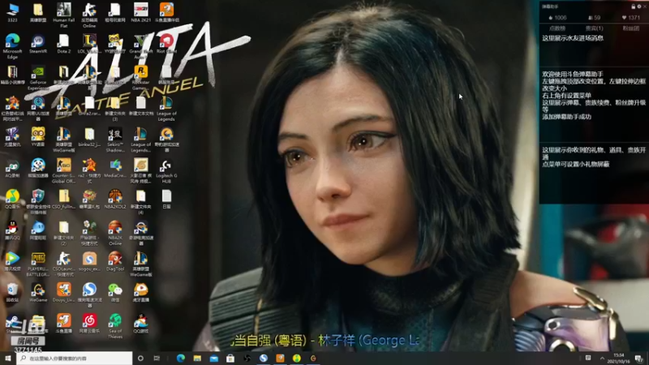Open the Riot Client shortcut
Viewport: 649px width, 365px height.
166,44
